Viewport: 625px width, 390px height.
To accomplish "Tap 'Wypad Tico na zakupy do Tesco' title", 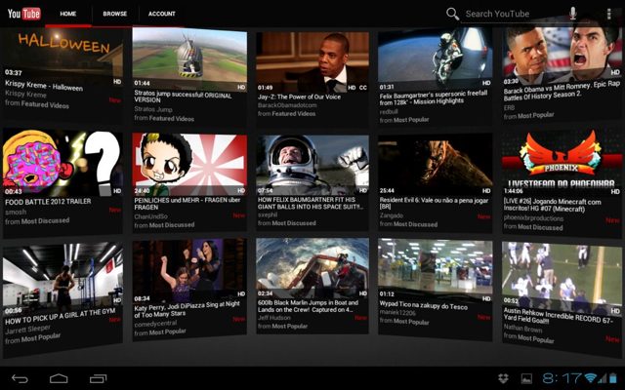I will tap(423, 306).
